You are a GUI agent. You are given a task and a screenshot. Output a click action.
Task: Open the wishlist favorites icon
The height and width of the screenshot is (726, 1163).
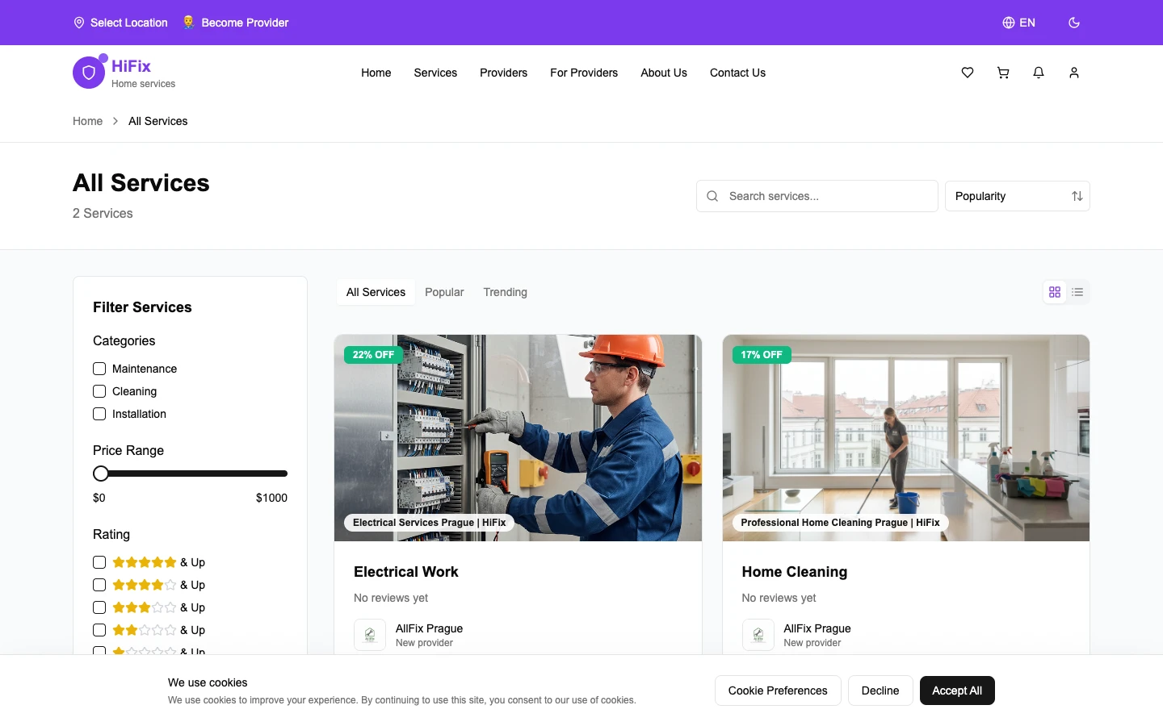967,73
